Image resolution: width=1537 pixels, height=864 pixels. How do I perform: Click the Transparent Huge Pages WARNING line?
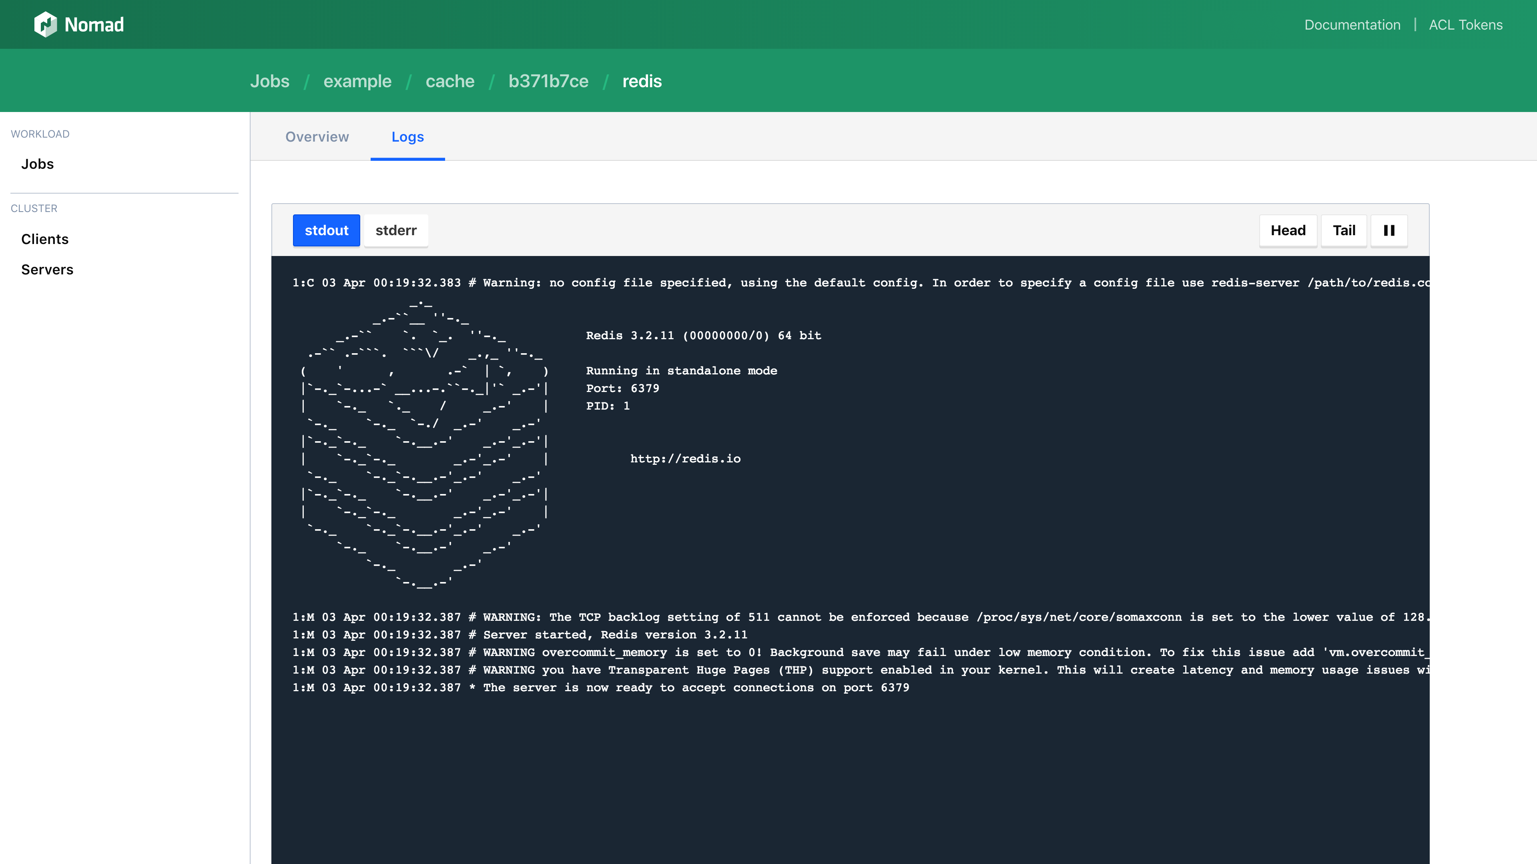861,670
